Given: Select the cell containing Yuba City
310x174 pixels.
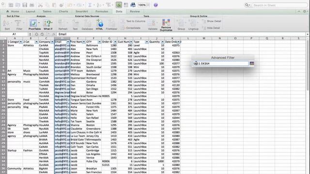Looking at the screenshot, I should click(x=93, y=161).
